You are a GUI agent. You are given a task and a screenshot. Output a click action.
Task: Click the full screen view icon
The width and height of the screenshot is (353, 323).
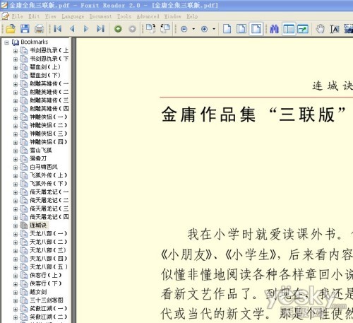tap(303, 29)
